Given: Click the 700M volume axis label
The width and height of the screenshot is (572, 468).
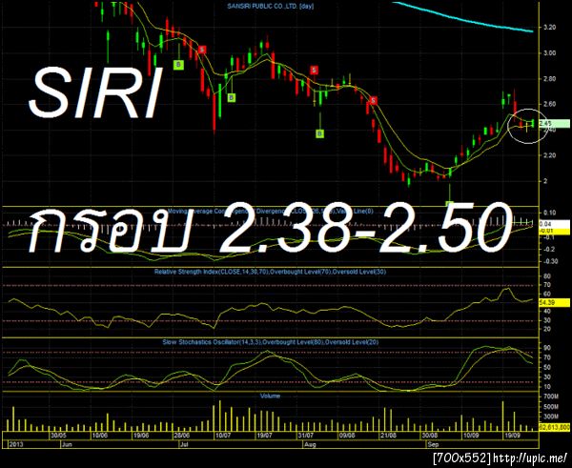Looking at the screenshot, I should pyautogui.click(x=549, y=397).
